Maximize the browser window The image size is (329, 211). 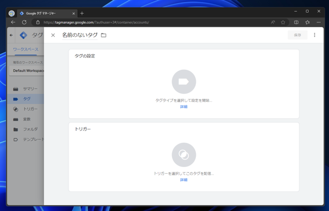pos(307,12)
